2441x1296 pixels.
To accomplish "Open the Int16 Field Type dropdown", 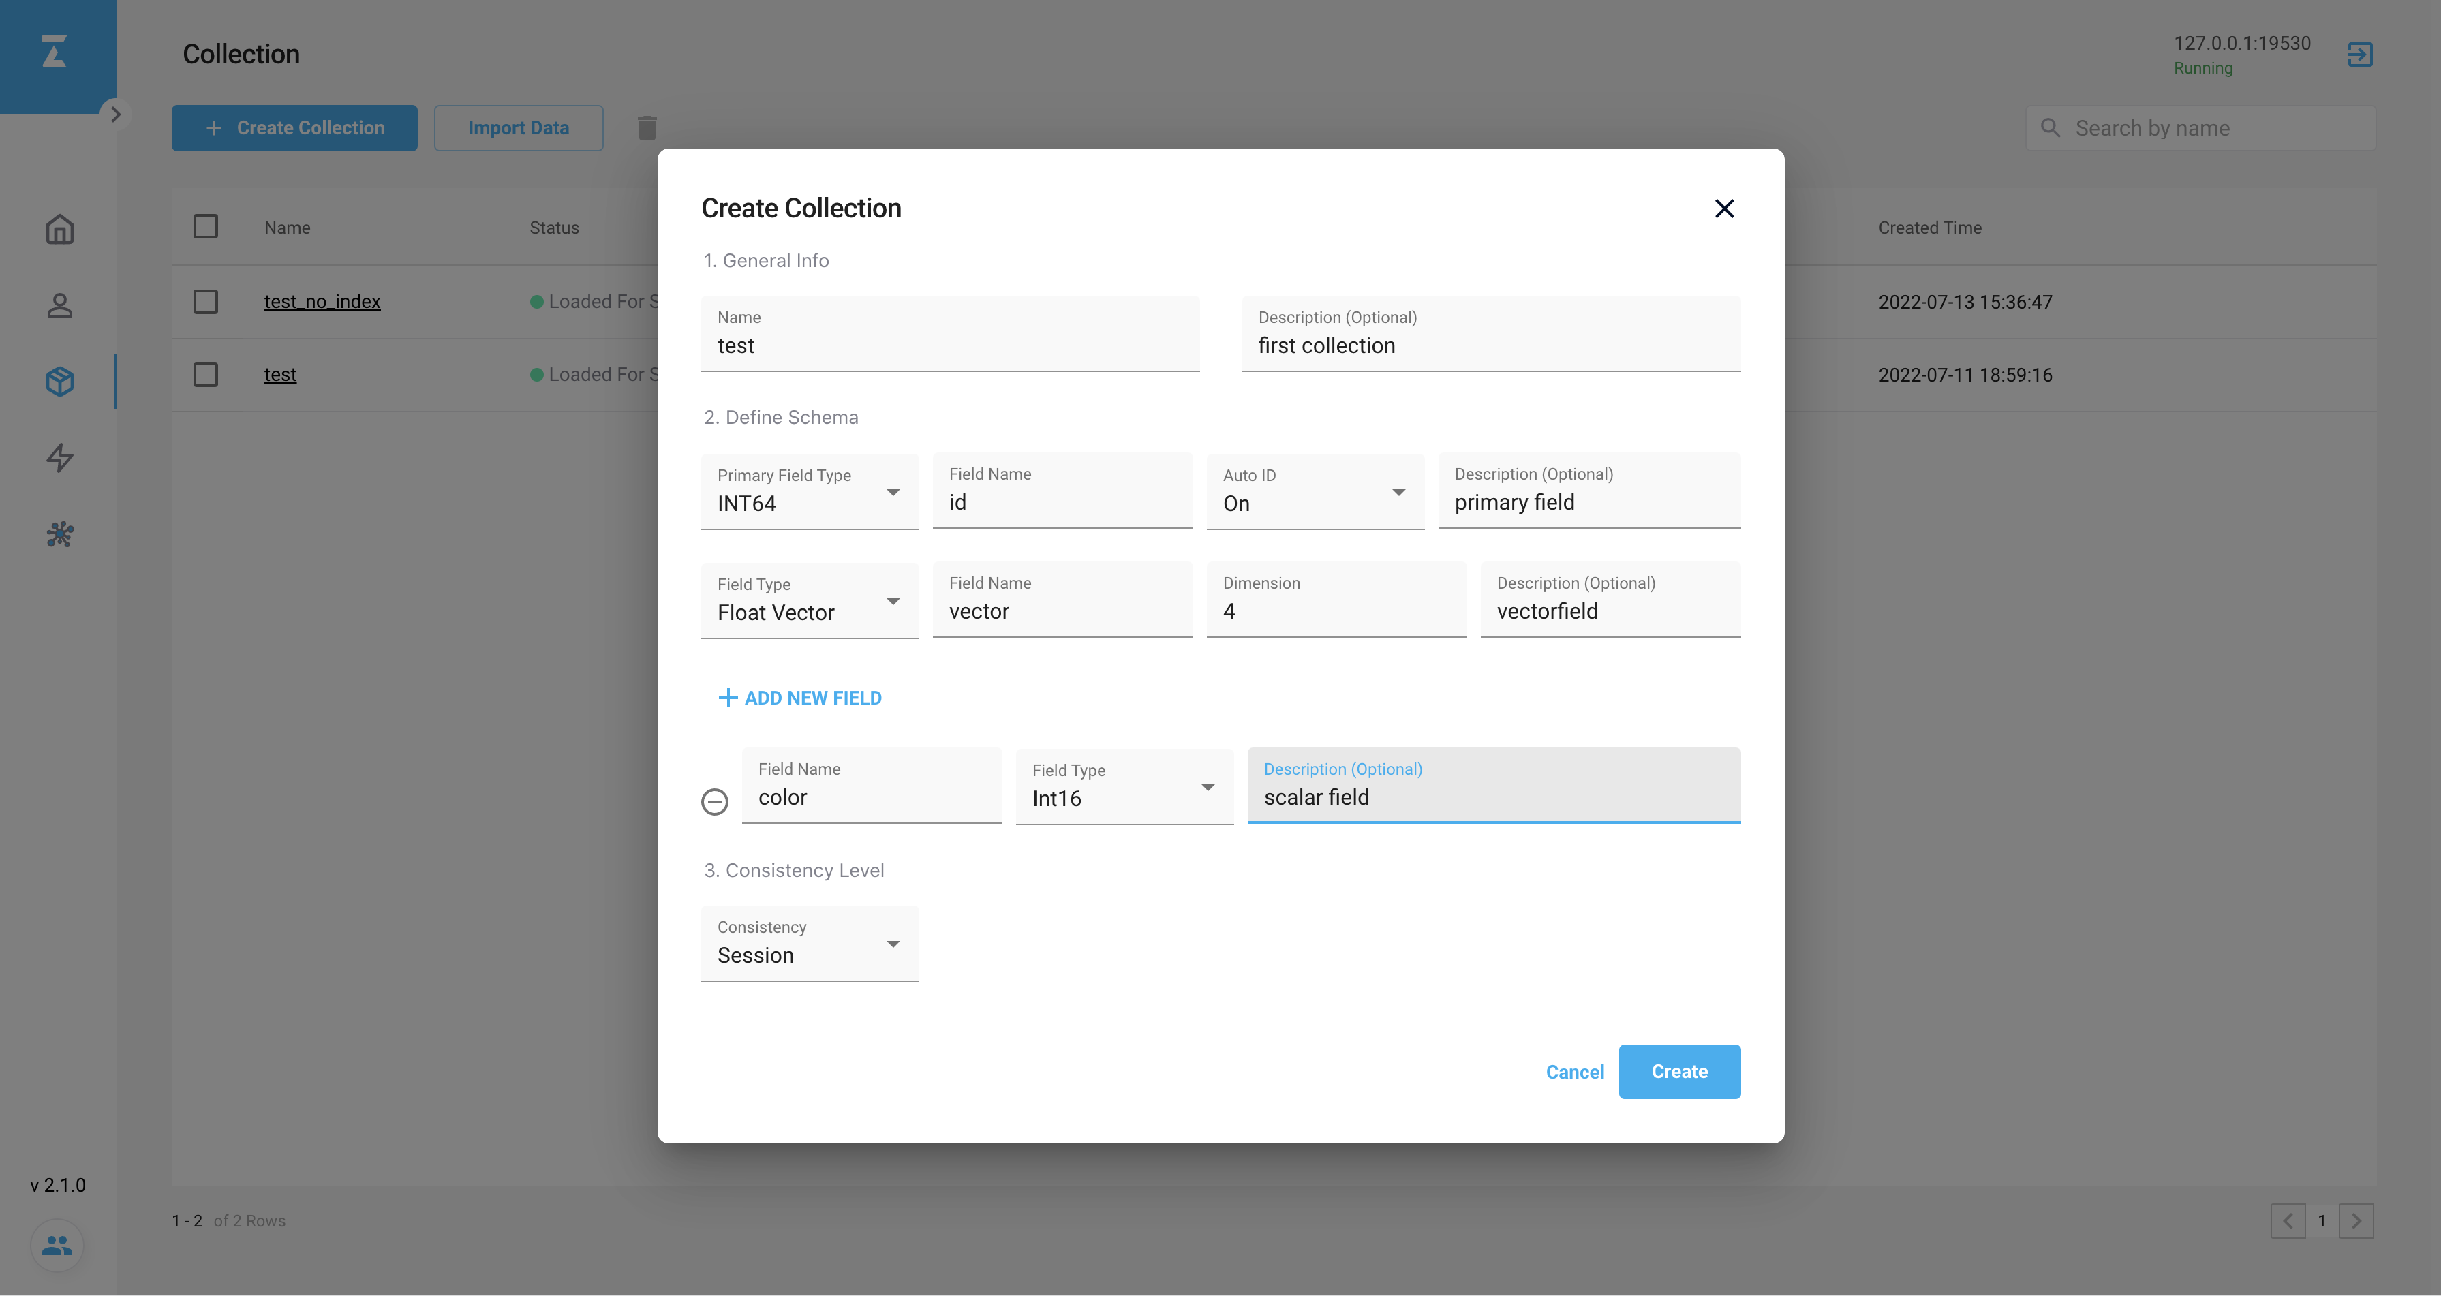I will click(1124, 787).
